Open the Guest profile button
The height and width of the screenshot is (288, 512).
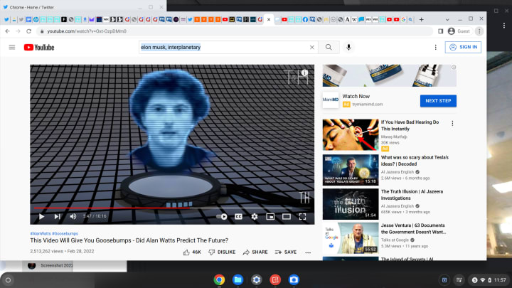click(x=459, y=31)
